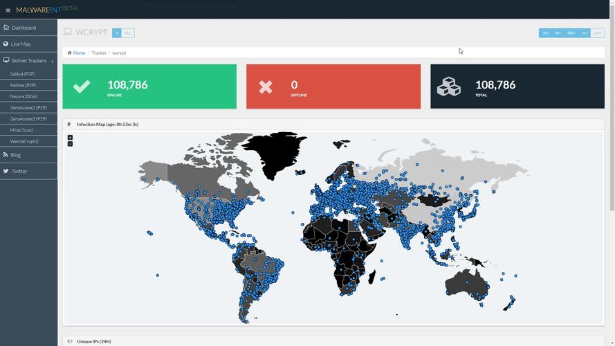This screenshot has width=615, height=346.
Task: Zoom in the infection map with plus
Action: click(70, 138)
